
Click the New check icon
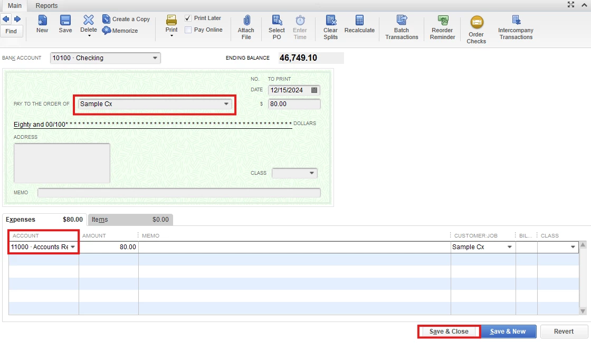42,21
